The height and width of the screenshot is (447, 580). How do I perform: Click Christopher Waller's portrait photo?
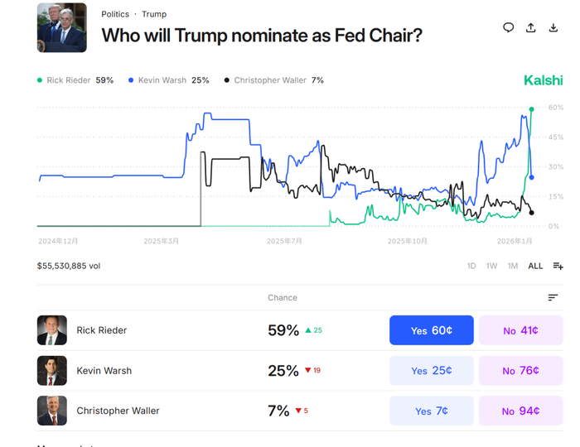[52, 411]
